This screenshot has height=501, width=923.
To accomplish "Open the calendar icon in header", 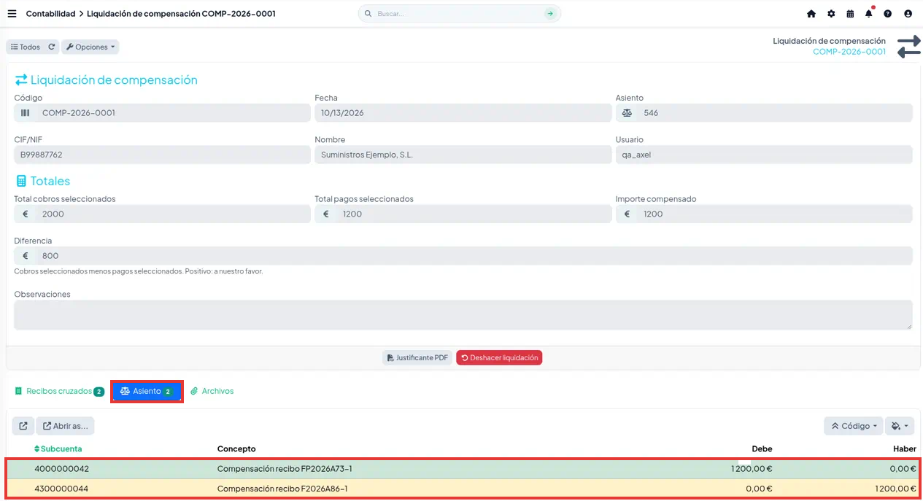I will click(x=850, y=14).
